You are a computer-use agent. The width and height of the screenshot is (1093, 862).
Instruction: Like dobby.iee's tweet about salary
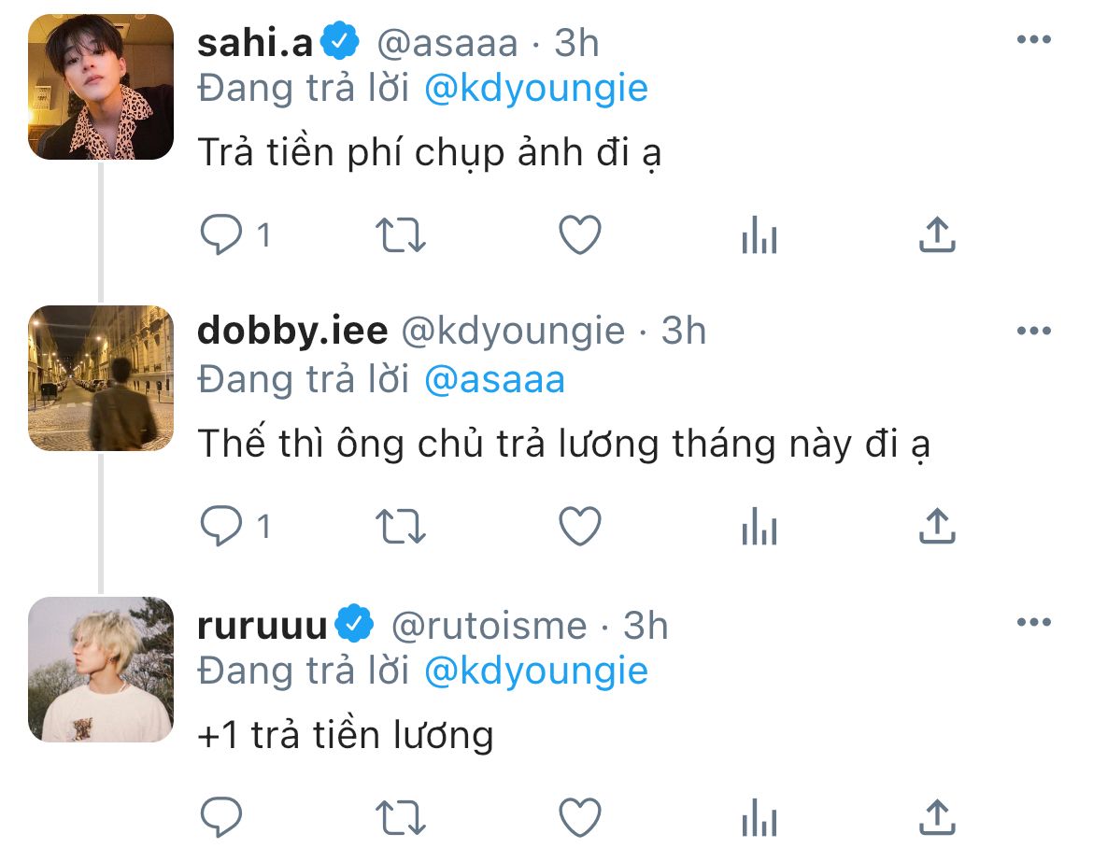tap(580, 526)
